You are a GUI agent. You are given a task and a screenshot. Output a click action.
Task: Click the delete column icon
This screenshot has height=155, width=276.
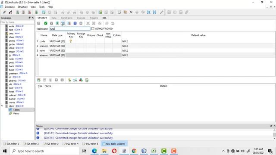coord(69,23)
